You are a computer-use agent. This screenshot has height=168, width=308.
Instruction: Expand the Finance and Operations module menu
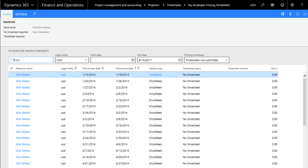(63, 5)
